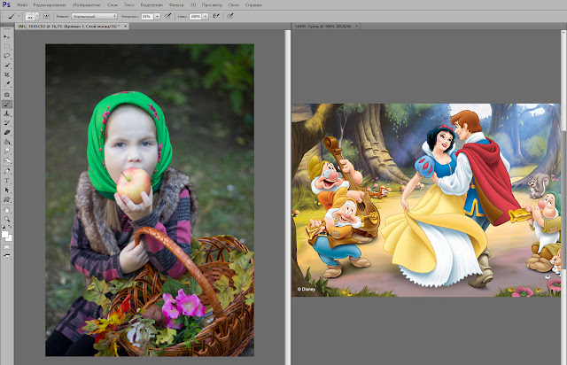Screen dimensions: 567x365
Task: Click the flow percentage field
Action: pos(195,16)
